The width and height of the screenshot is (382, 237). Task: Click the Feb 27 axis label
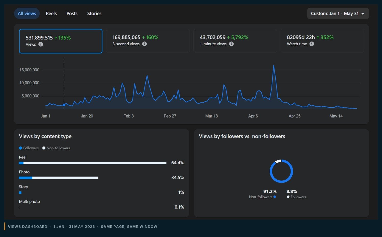tap(170, 116)
